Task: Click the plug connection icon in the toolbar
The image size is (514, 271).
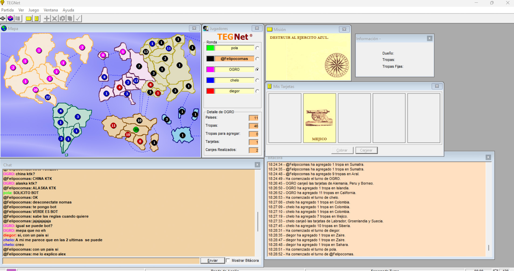Action: pyautogui.click(x=3, y=18)
